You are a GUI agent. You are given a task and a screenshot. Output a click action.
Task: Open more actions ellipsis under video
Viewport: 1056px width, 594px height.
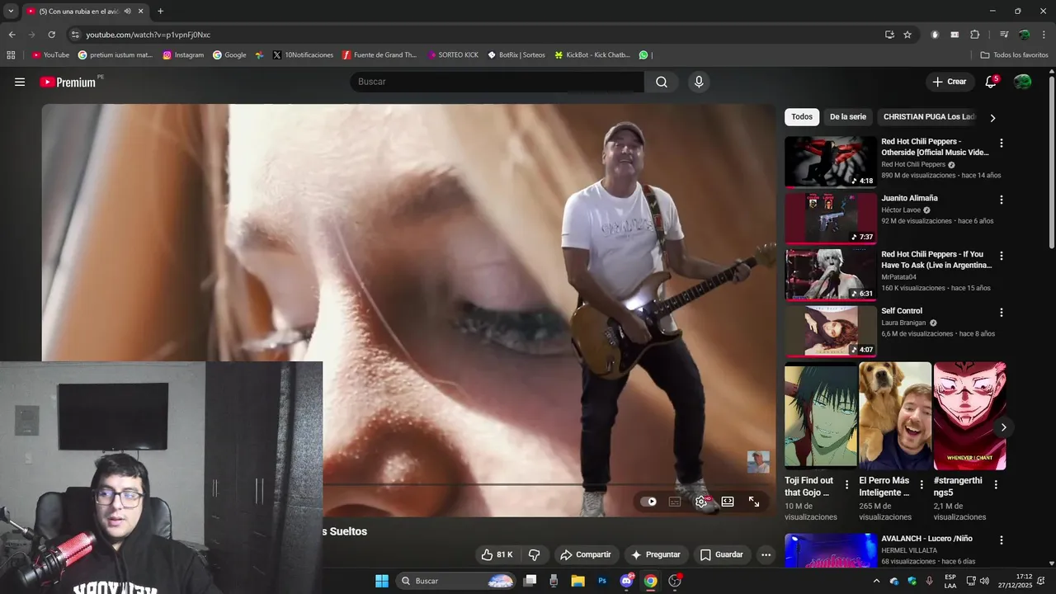click(x=766, y=554)
